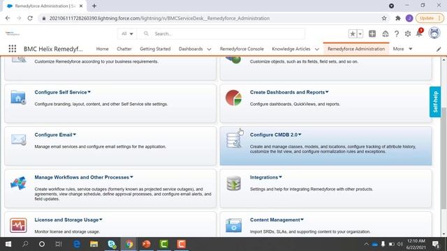447x251 pixels.
Task: Click the Chrome address bar URL
Action: tap(159, 18)
